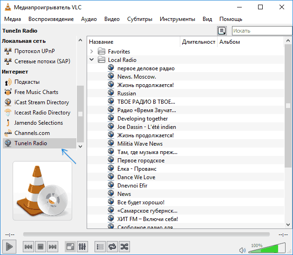The height and width of the screenshot is (255, 293).
Task: Click the Previous track button
Action: 28,247
